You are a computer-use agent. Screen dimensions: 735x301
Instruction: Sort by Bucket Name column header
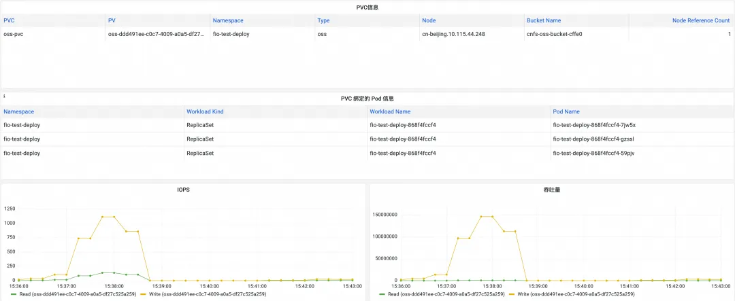point(544,20)
